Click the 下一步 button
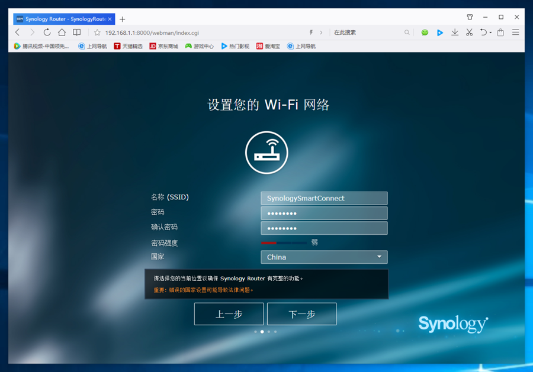 click(x=301, y=314)
